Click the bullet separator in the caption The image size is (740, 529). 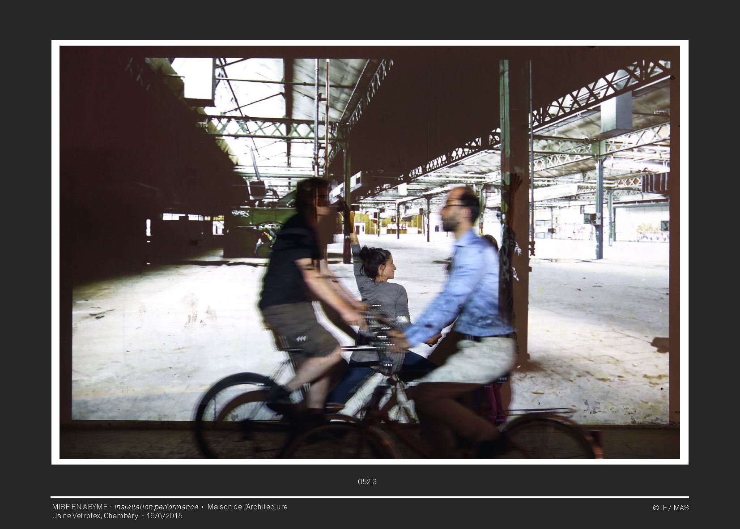pos(202,507)
